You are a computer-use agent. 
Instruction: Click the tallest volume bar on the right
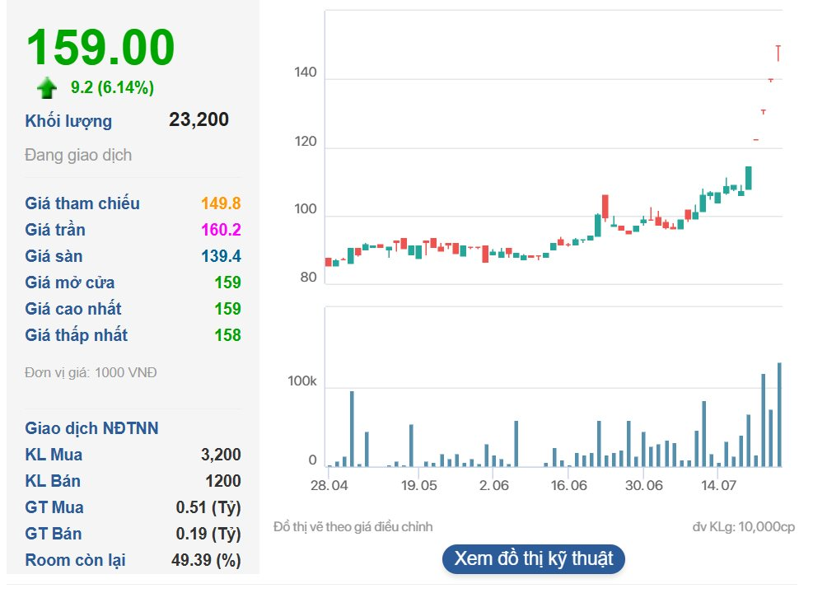coord(779,412)
